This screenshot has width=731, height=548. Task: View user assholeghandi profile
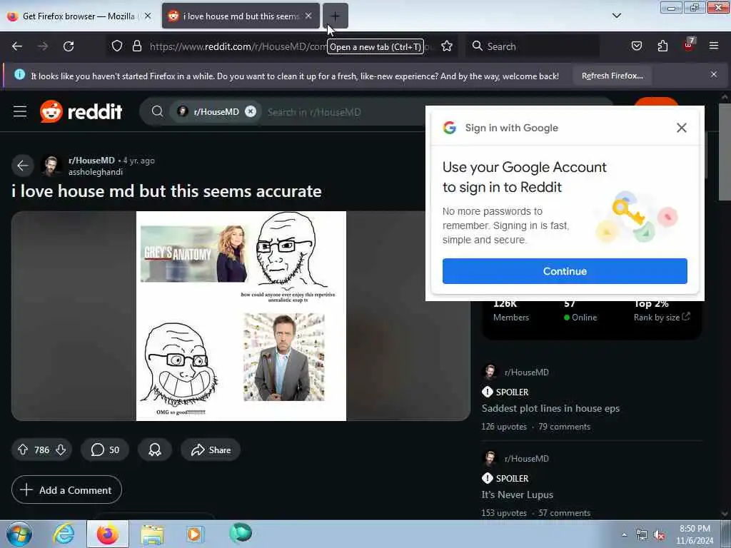96,172
